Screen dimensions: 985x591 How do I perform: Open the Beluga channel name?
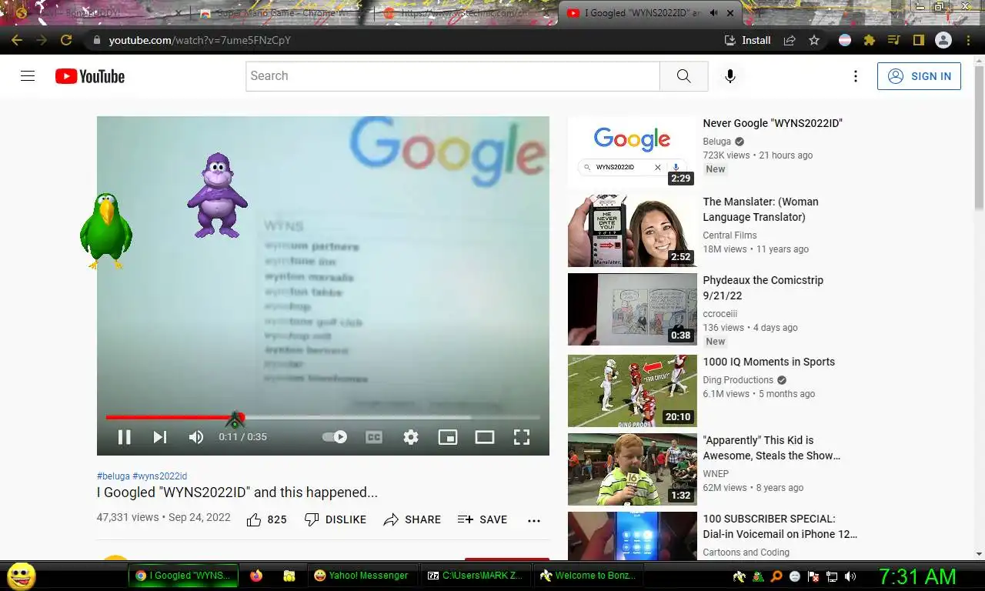(x=716, y=142)
